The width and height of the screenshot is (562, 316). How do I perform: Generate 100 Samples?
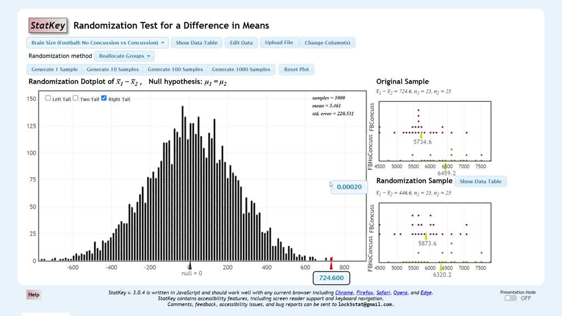click(x=175, y=69)
